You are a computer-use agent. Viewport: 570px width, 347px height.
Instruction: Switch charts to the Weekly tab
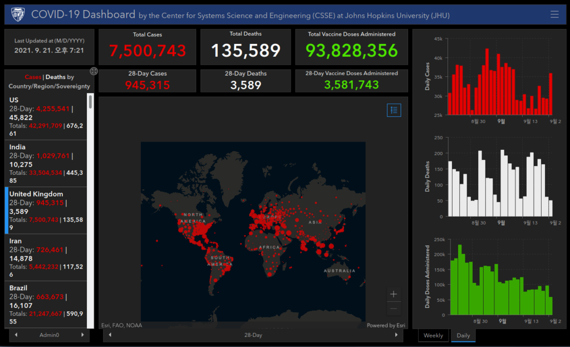(433, 335)
